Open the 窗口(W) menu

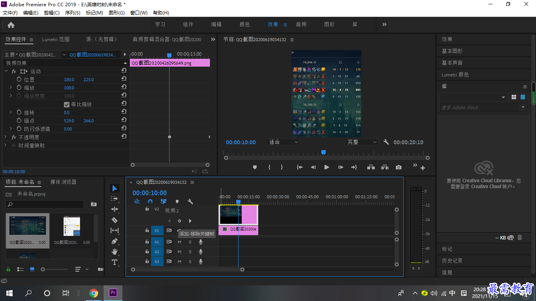(139, 13)
